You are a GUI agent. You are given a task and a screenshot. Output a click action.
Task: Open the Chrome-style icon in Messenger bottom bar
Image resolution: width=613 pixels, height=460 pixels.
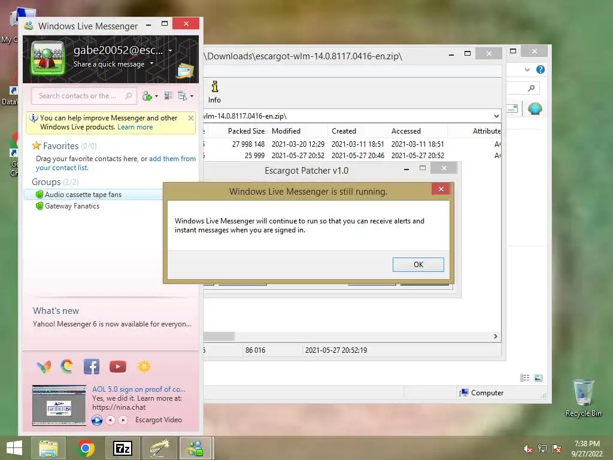(x=67, y=366)
